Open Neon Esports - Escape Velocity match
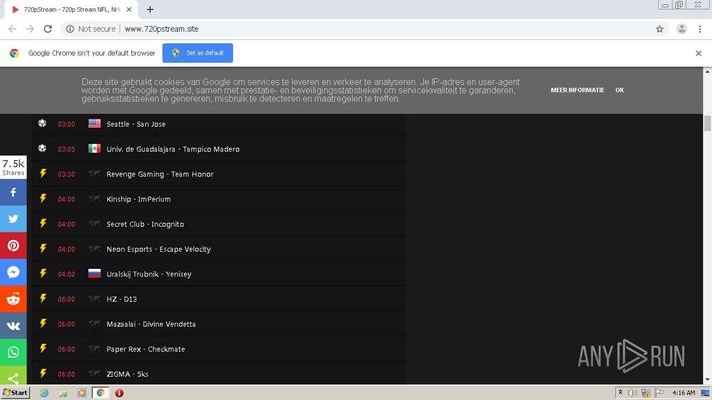Image resolution: width=712 pixels, height=400 pixels. (x=159, y=249)
